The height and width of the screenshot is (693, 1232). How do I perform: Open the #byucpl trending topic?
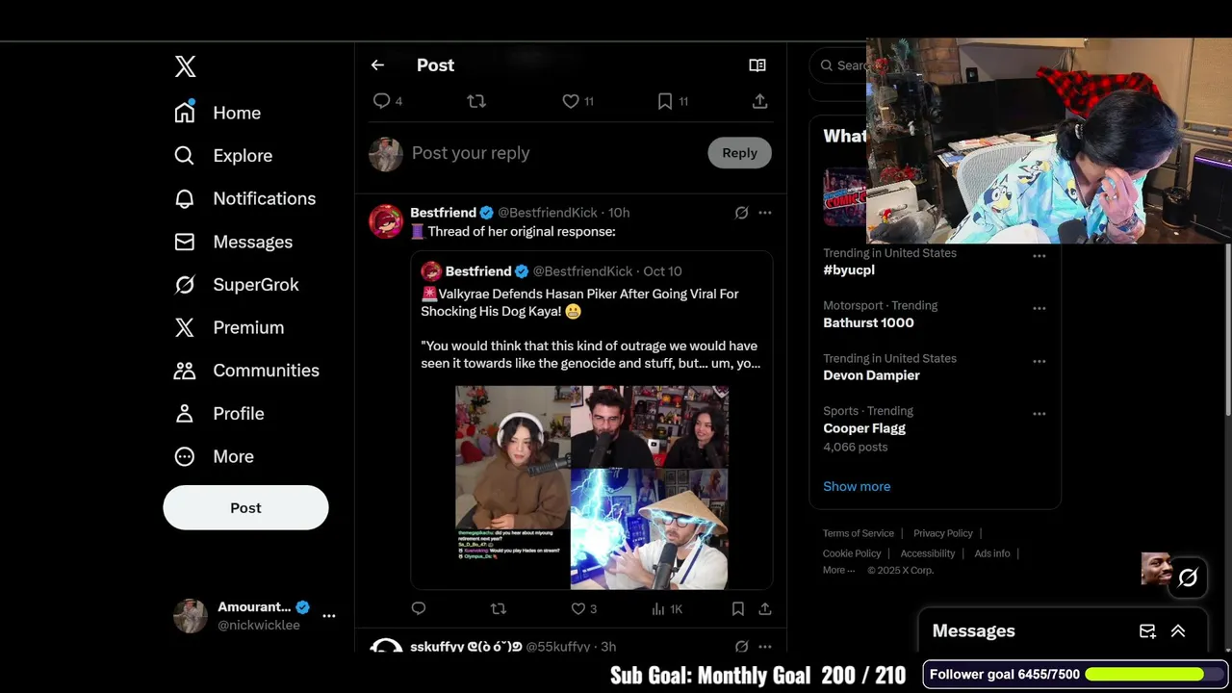point(848,270)
